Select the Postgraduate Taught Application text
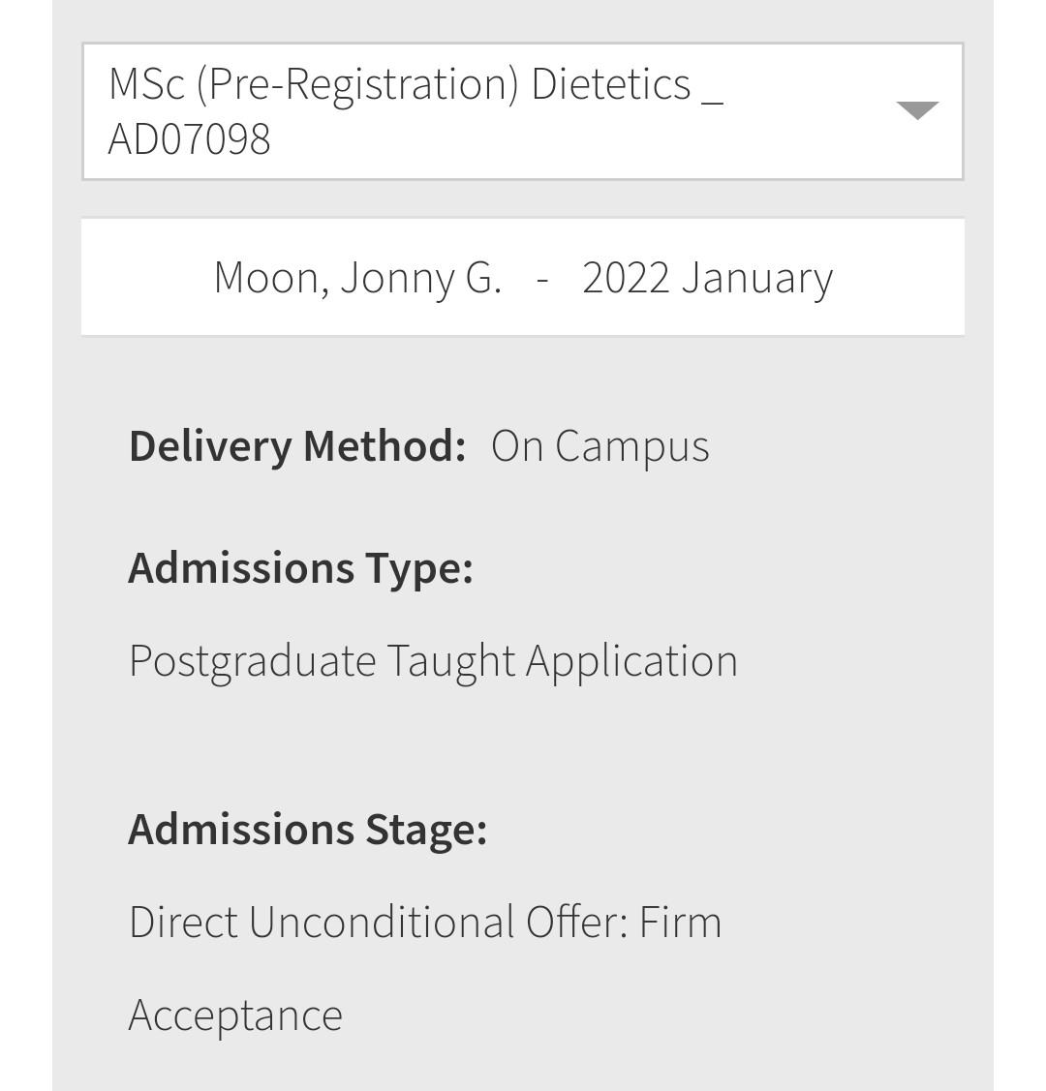 coord(433,661)
